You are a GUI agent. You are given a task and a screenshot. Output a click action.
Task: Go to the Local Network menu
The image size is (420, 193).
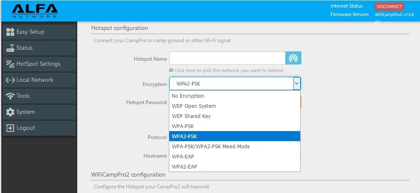point(35,80)
